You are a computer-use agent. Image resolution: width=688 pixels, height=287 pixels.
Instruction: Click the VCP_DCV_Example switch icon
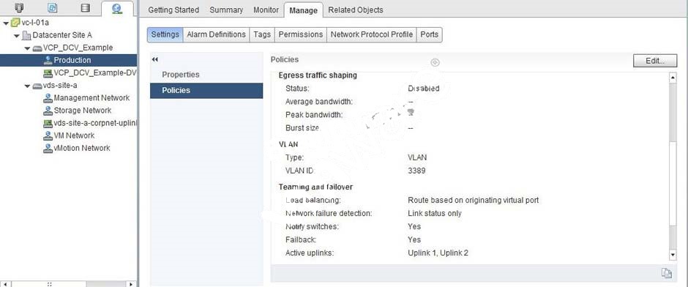(x=37, y=48)
